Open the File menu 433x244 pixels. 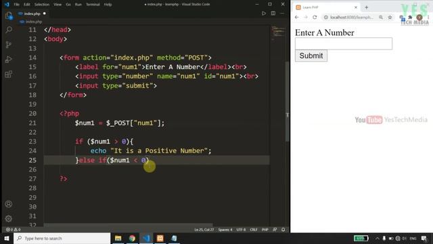pyautogui.click(x=16, y=5)
